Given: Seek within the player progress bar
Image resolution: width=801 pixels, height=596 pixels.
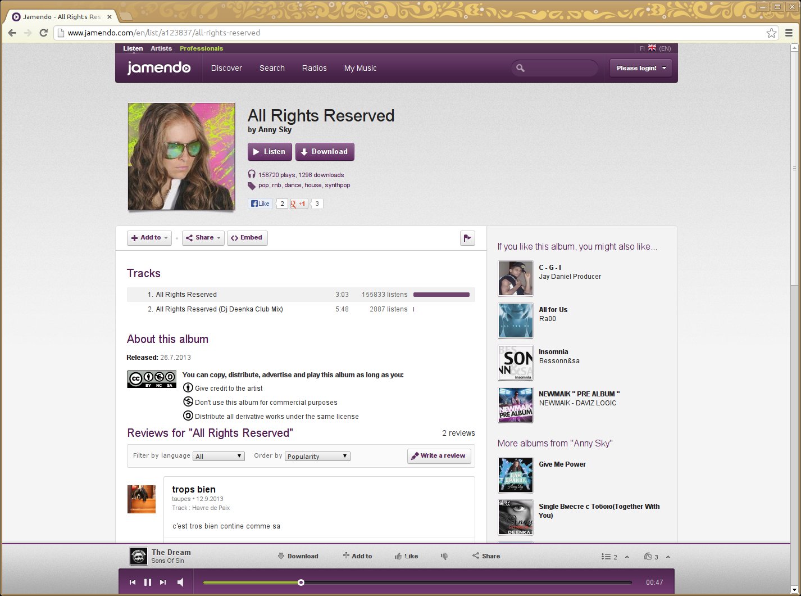Looking at the screenshot, I should [x=417, y=583].
